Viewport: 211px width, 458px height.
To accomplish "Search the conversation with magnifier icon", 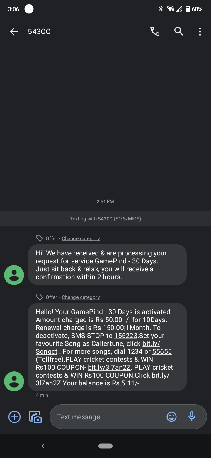I will pos(178,31).
